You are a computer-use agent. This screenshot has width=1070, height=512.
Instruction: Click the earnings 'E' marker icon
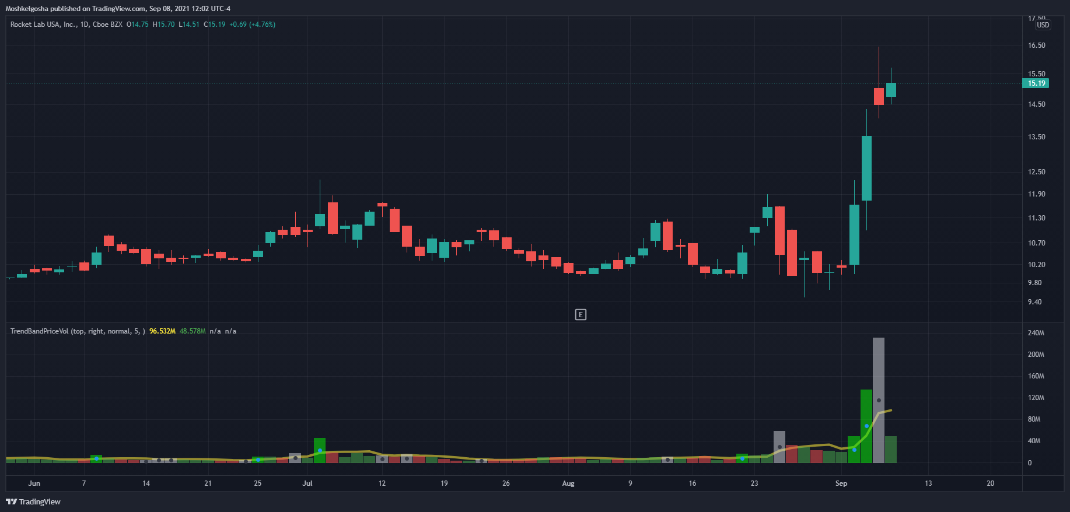click(581, 315)
